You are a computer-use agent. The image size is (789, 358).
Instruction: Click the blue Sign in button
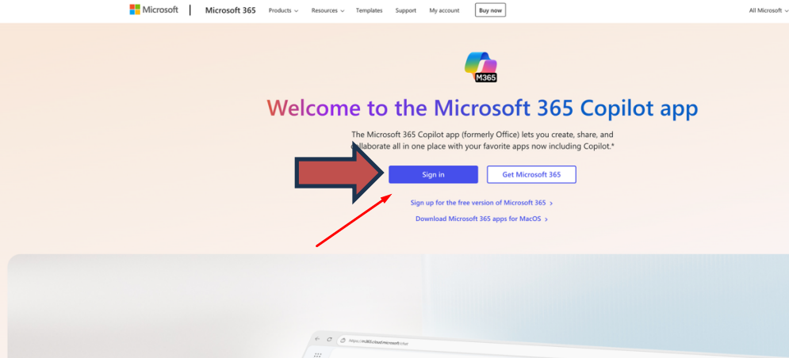click(x=433, y=174)
